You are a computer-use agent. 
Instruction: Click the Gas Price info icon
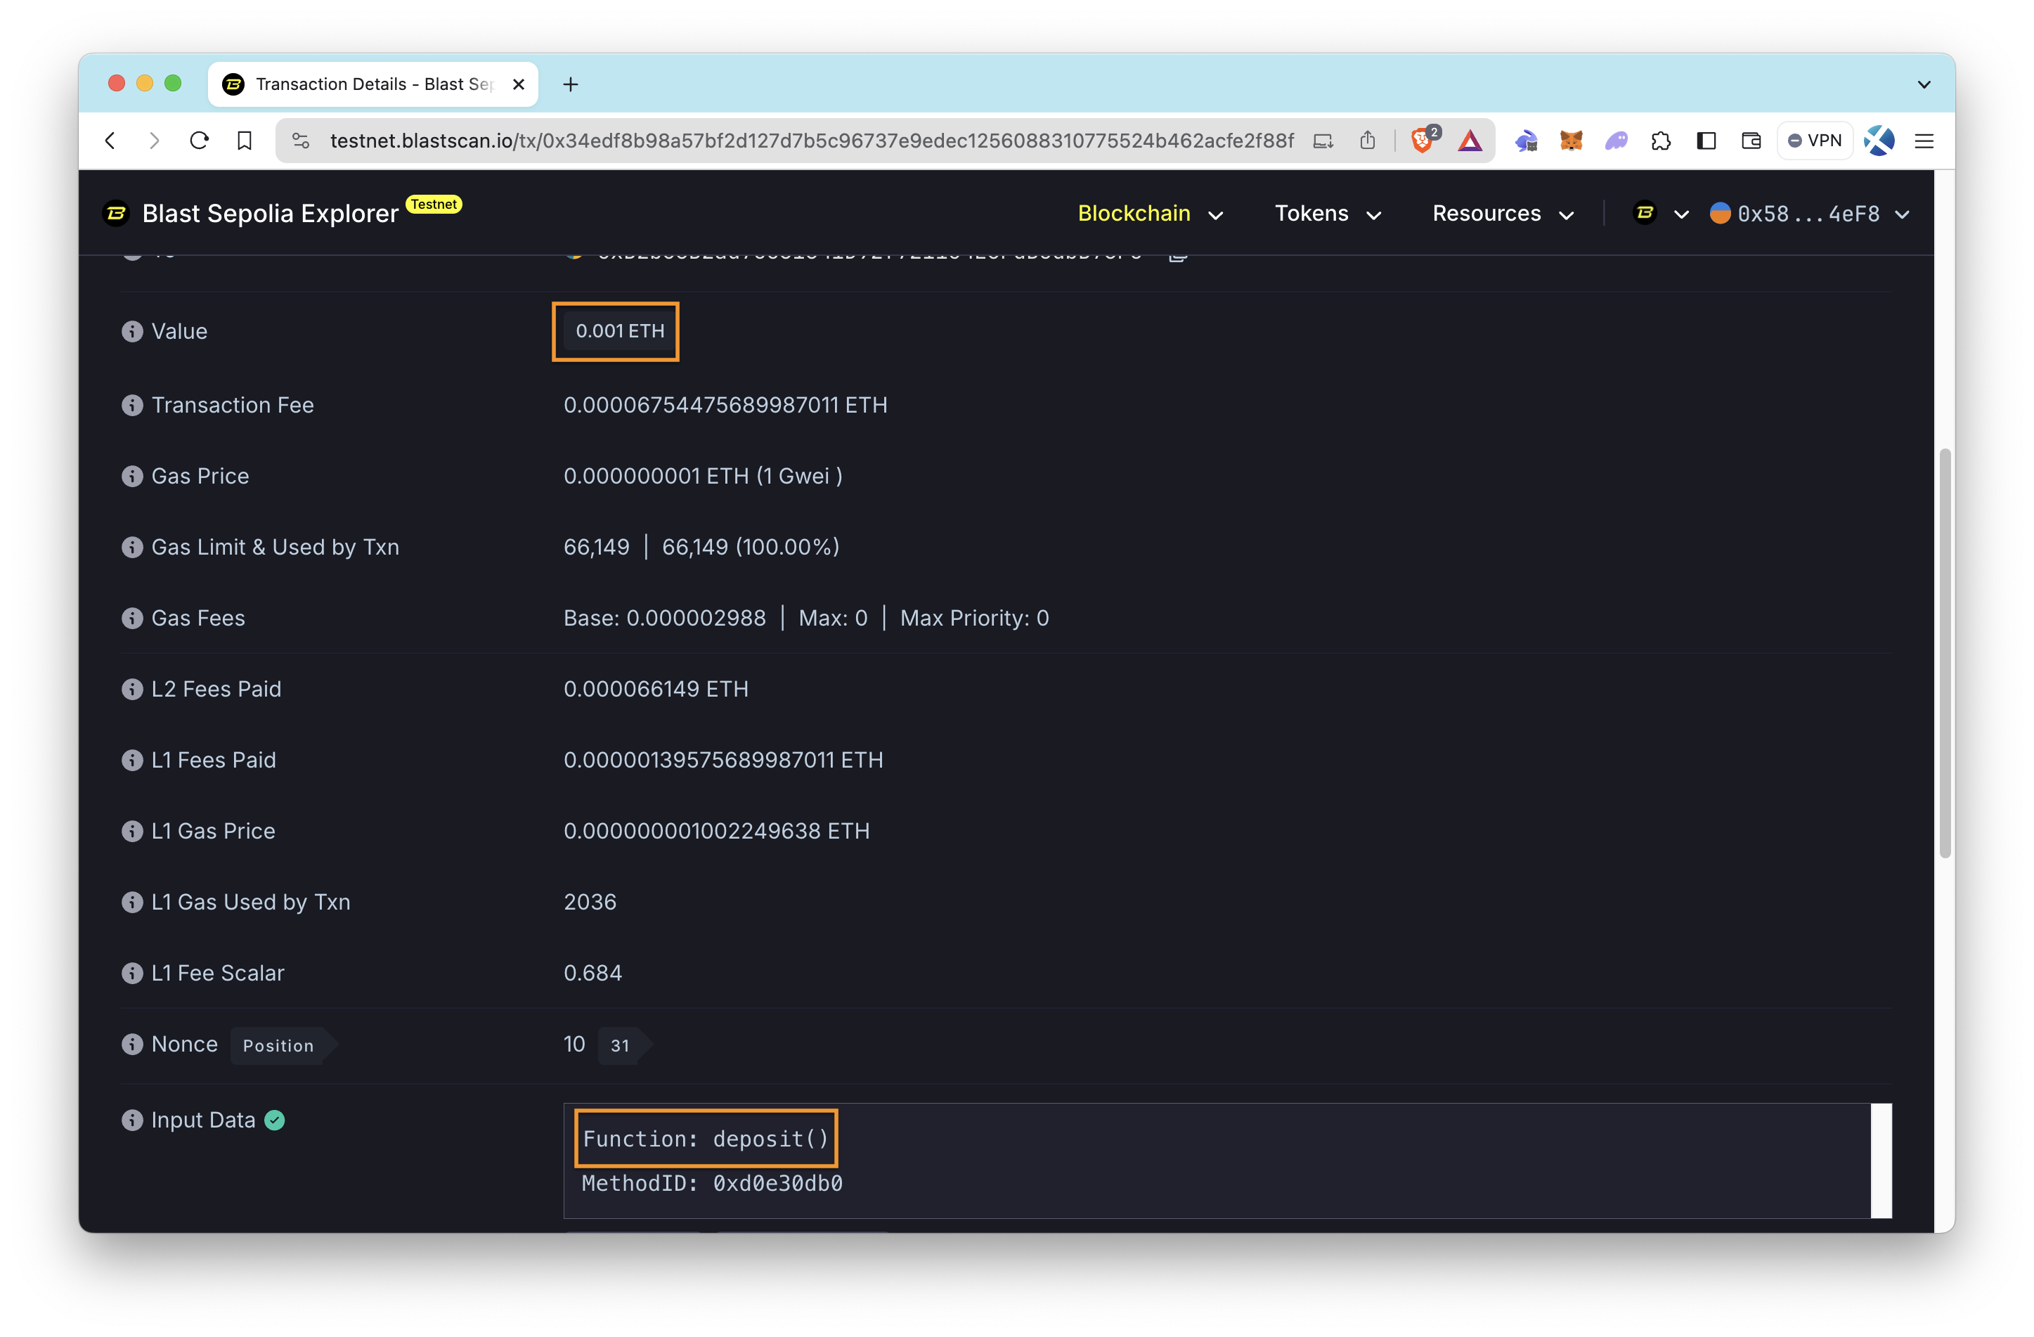130,476
